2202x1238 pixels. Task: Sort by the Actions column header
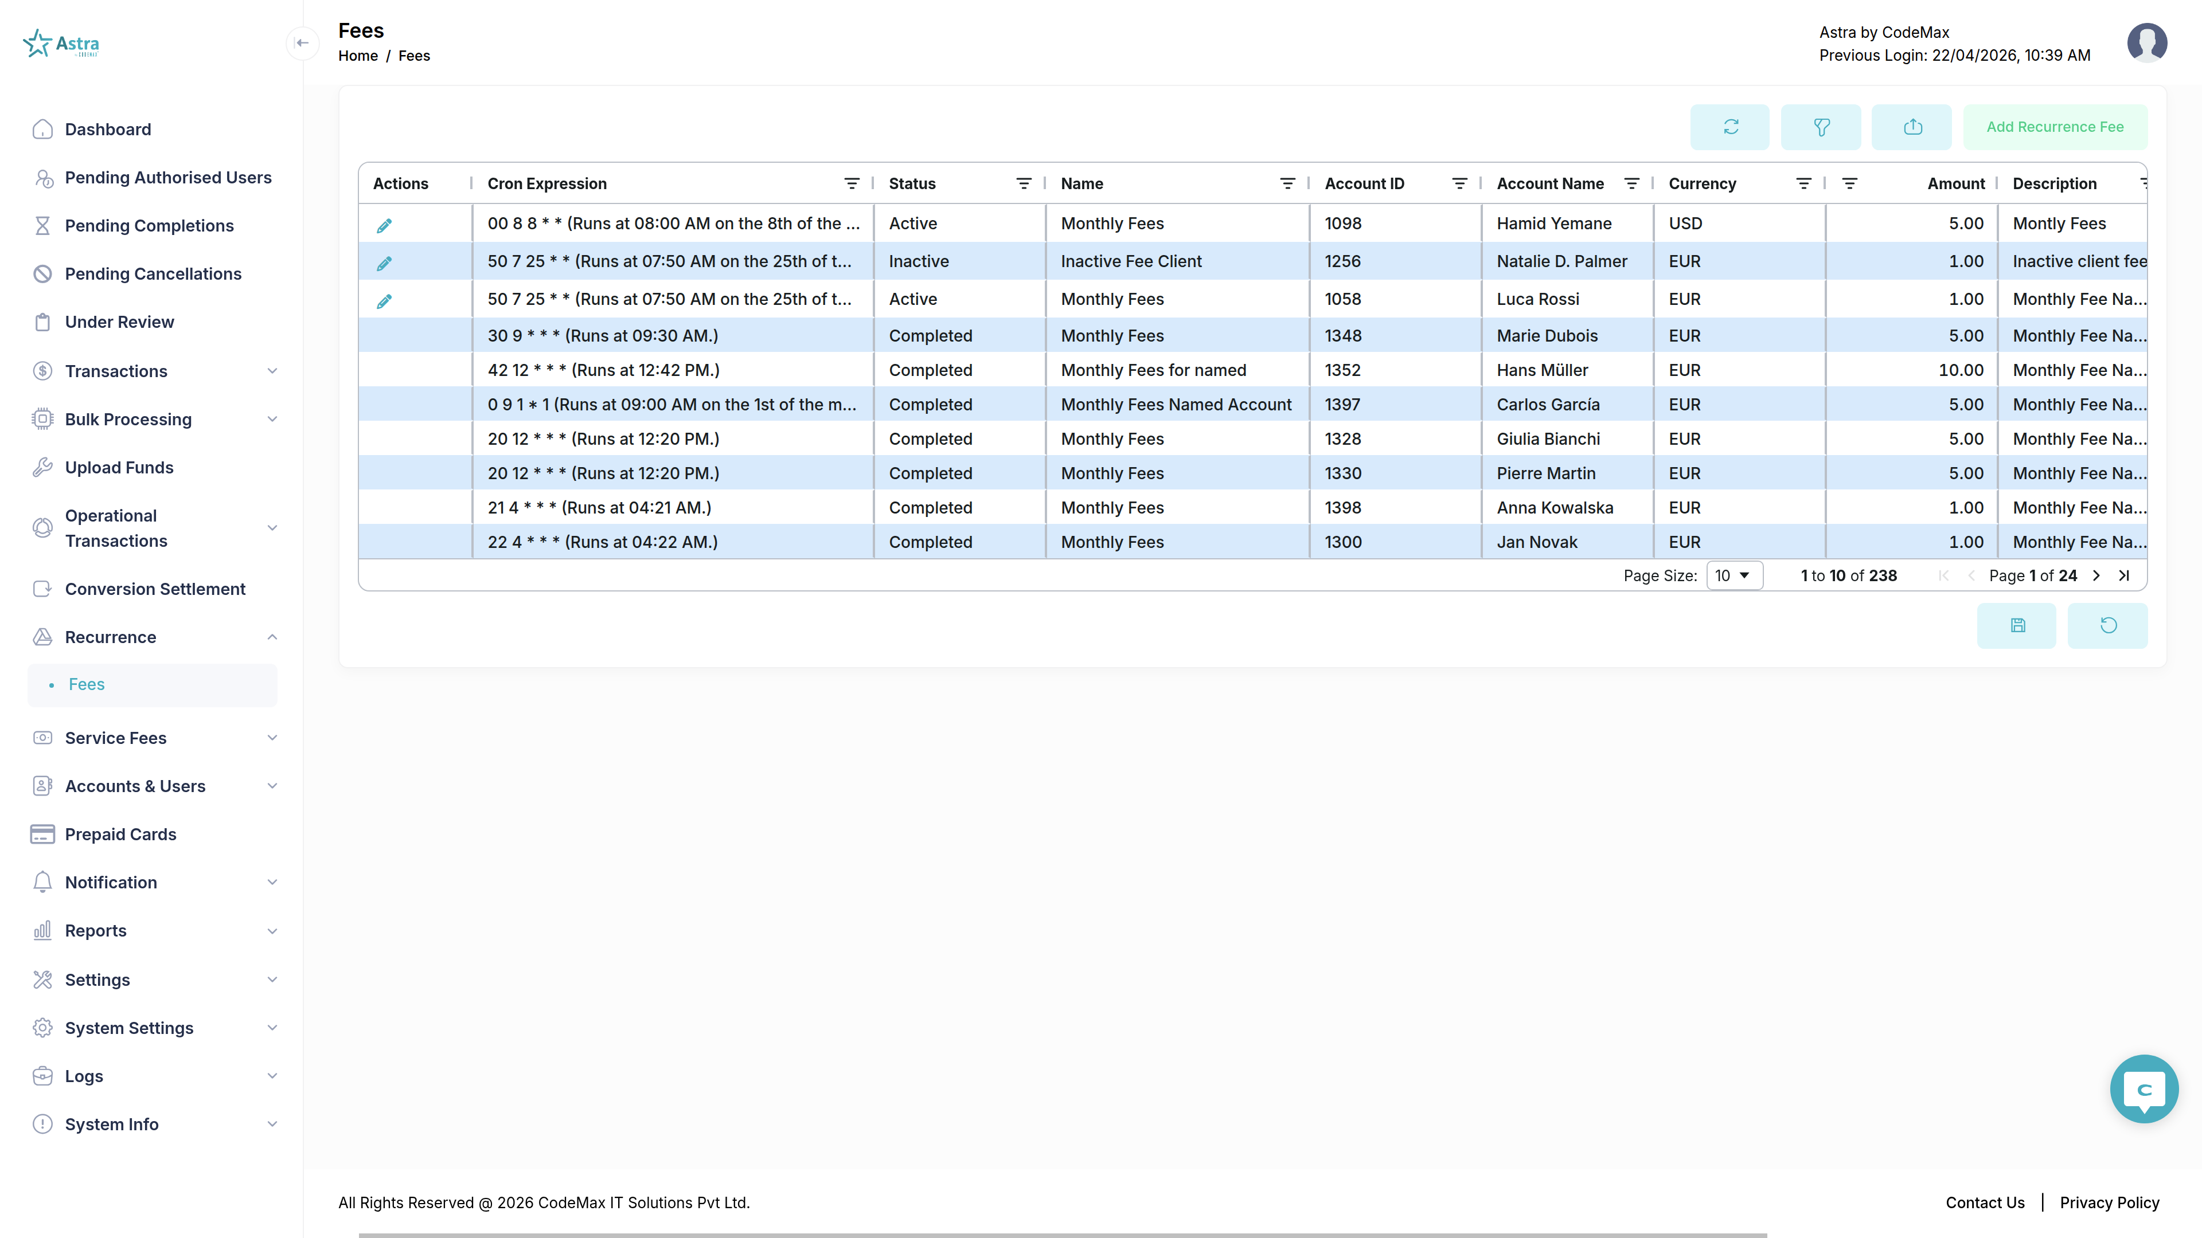pos(401,183)
